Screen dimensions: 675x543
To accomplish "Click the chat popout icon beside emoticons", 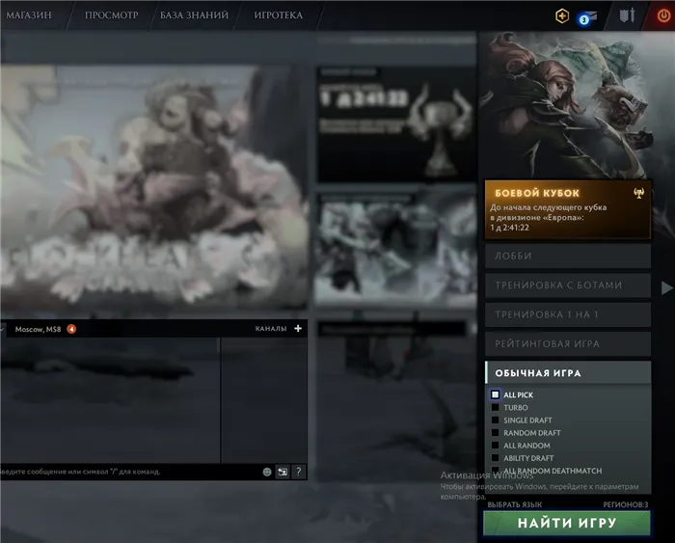I will pos(283,472).
